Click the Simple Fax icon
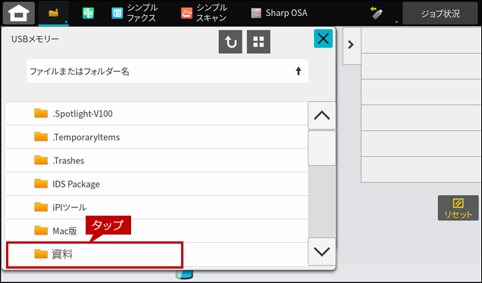 pyautogui.click(x=117, y=14)
